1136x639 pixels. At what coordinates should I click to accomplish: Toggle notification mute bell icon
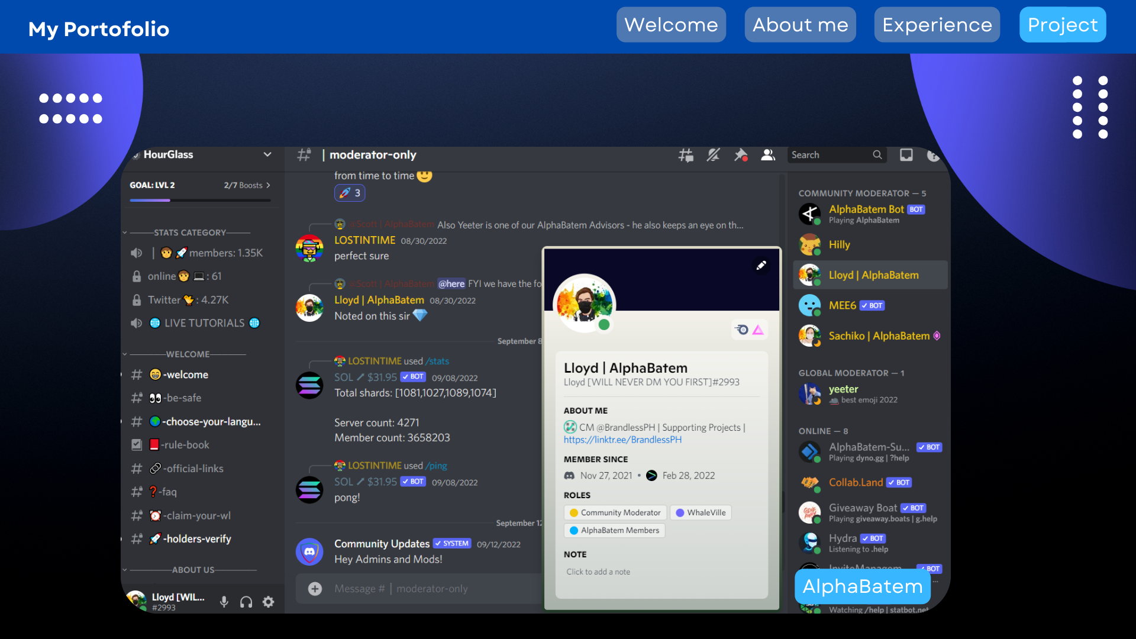pos(714,155)
